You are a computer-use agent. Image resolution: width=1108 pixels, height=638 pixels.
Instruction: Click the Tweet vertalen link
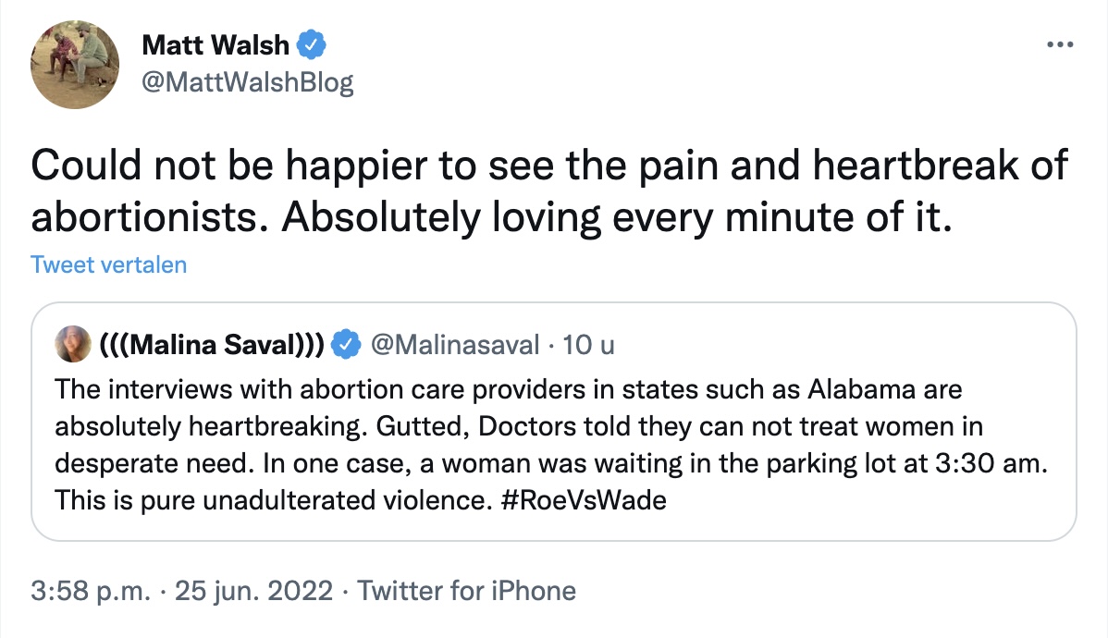108,265
